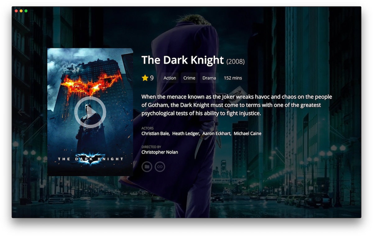This screenshot has height=236, width=373.
Task: Click the poster's Dark Knight logo
Action: pyautogui.click(x=90, y=158)
